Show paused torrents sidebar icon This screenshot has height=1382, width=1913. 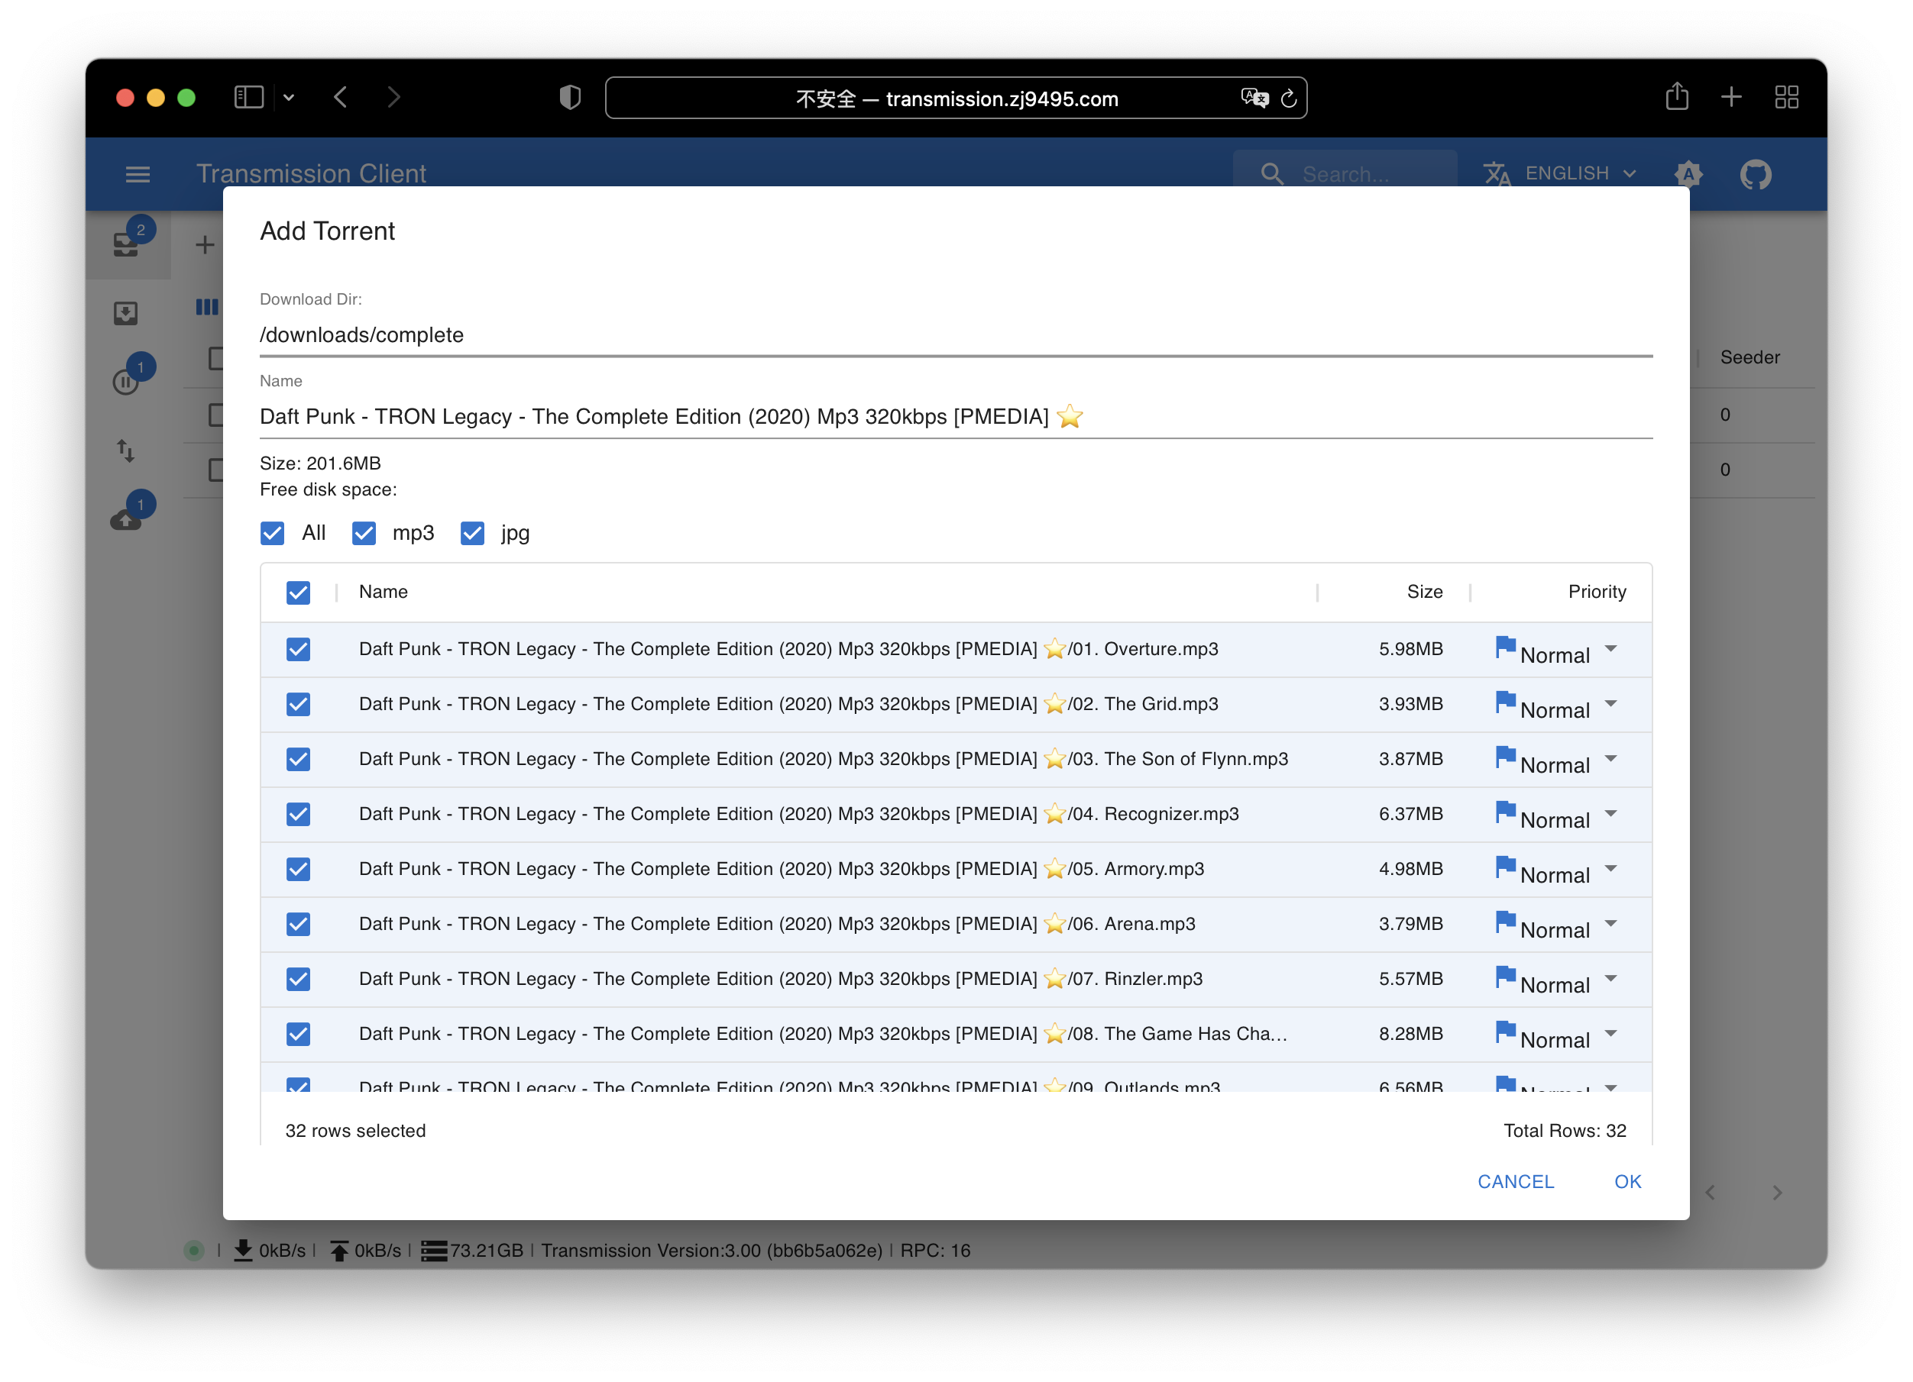126,382
